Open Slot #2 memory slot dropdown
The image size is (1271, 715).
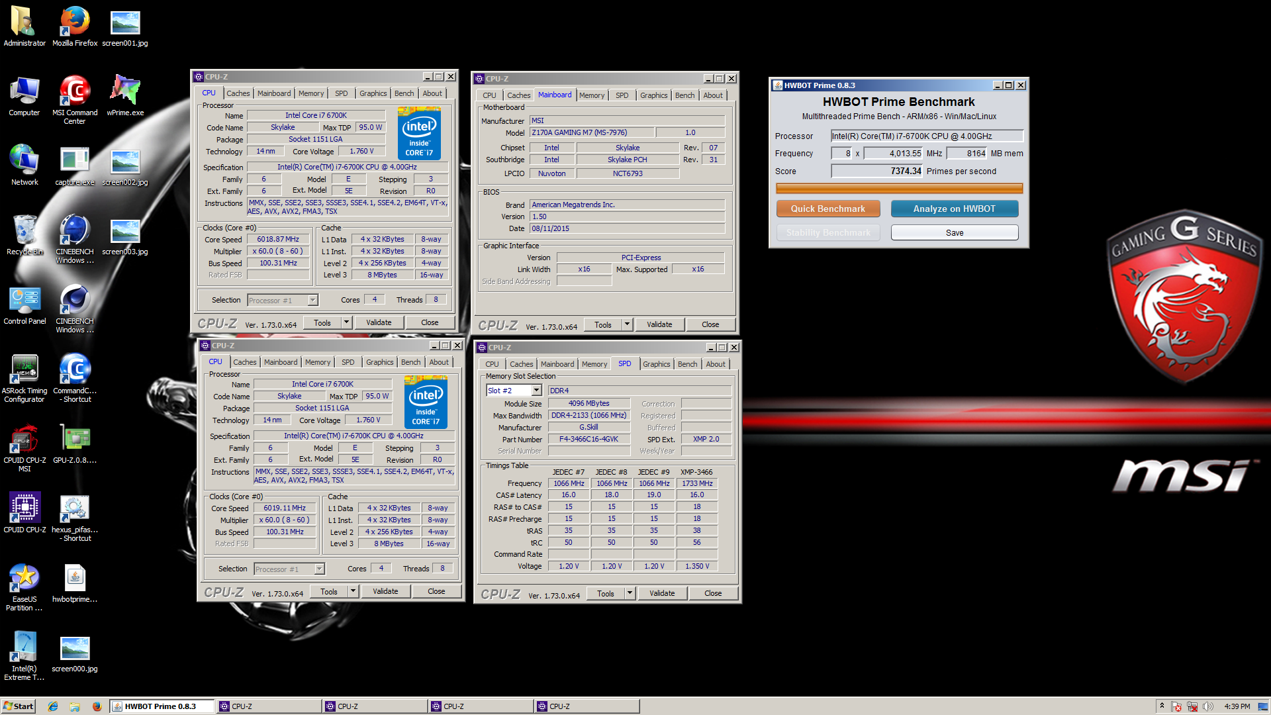click(x=536, y=391)
